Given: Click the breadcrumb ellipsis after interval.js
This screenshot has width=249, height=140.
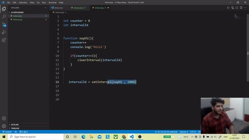Looking at the screenshot, I should 68,12.
